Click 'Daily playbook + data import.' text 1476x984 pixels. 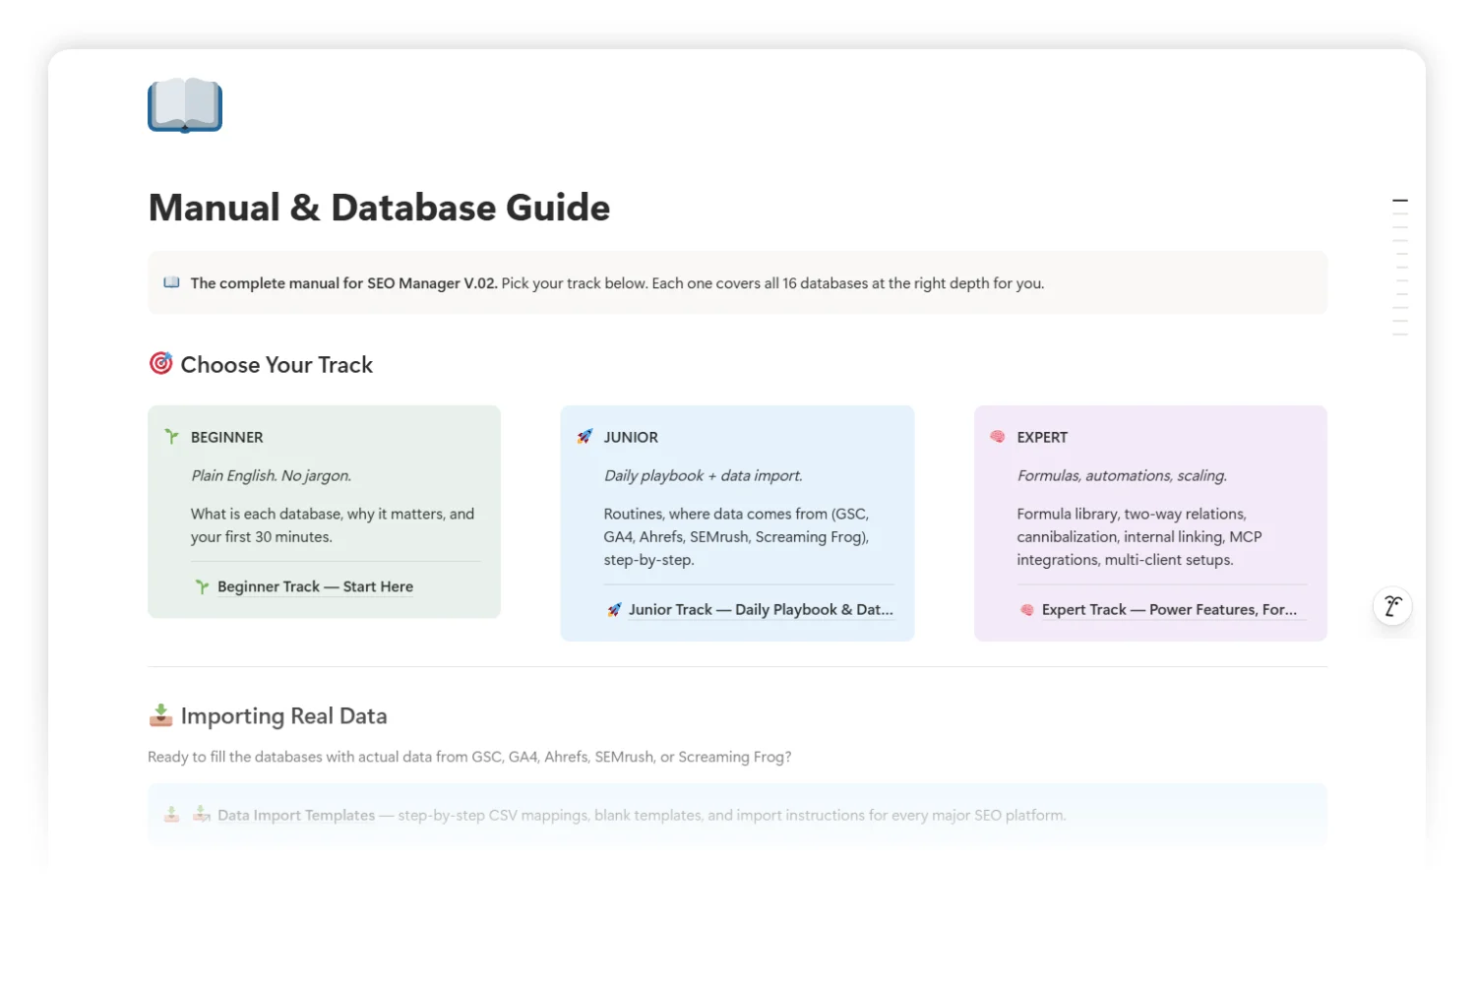703,475
